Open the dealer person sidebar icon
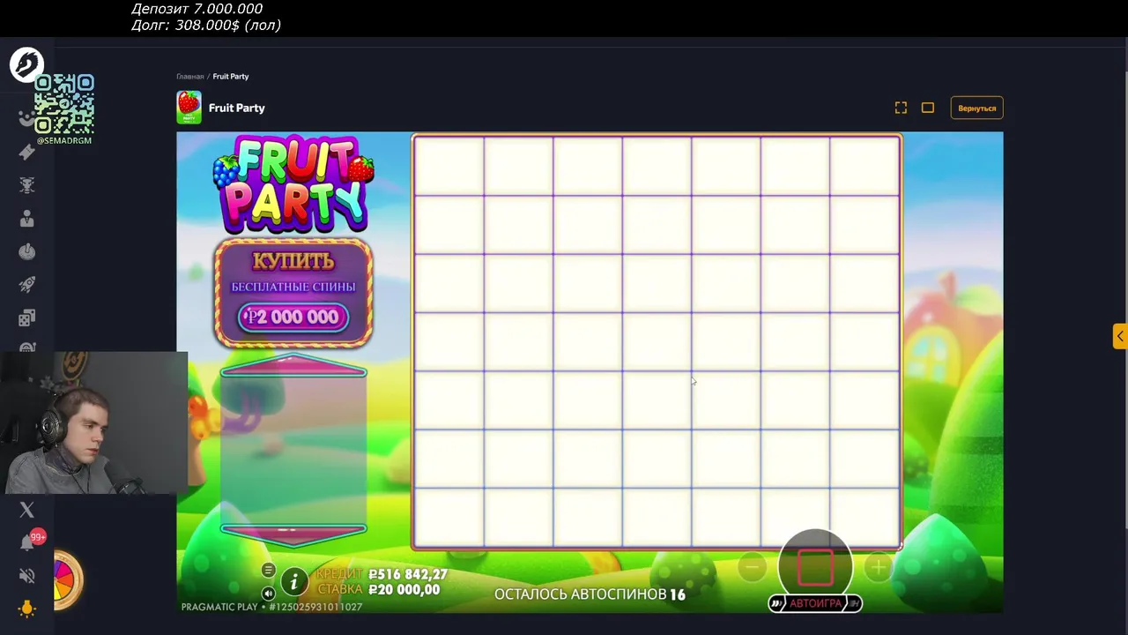 pyautogui.click(x=26, y=219)
